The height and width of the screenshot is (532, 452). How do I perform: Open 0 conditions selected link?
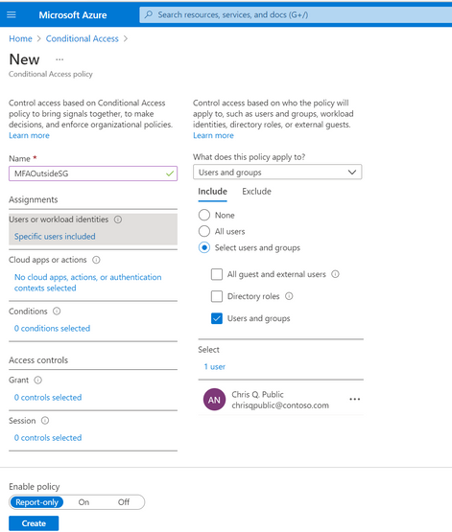(x=52, y=329)
